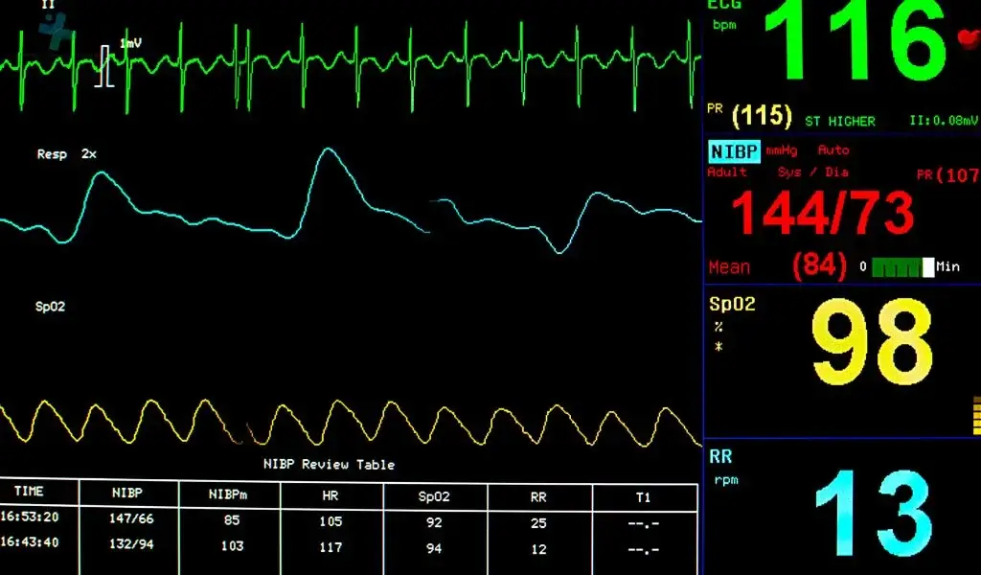
Task: Open the mmHg unit selector
Action: click(781, 150)
